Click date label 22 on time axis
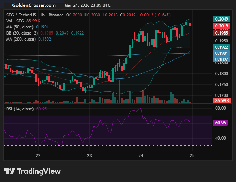This screenshot has width=236, height=182. pyautogui.click(x=38, y=156)
